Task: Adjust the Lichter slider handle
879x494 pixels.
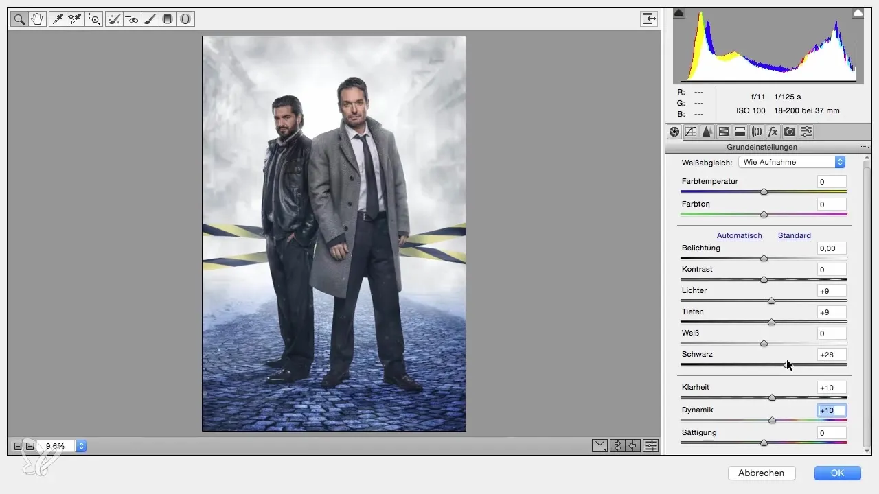Action: 771,301
